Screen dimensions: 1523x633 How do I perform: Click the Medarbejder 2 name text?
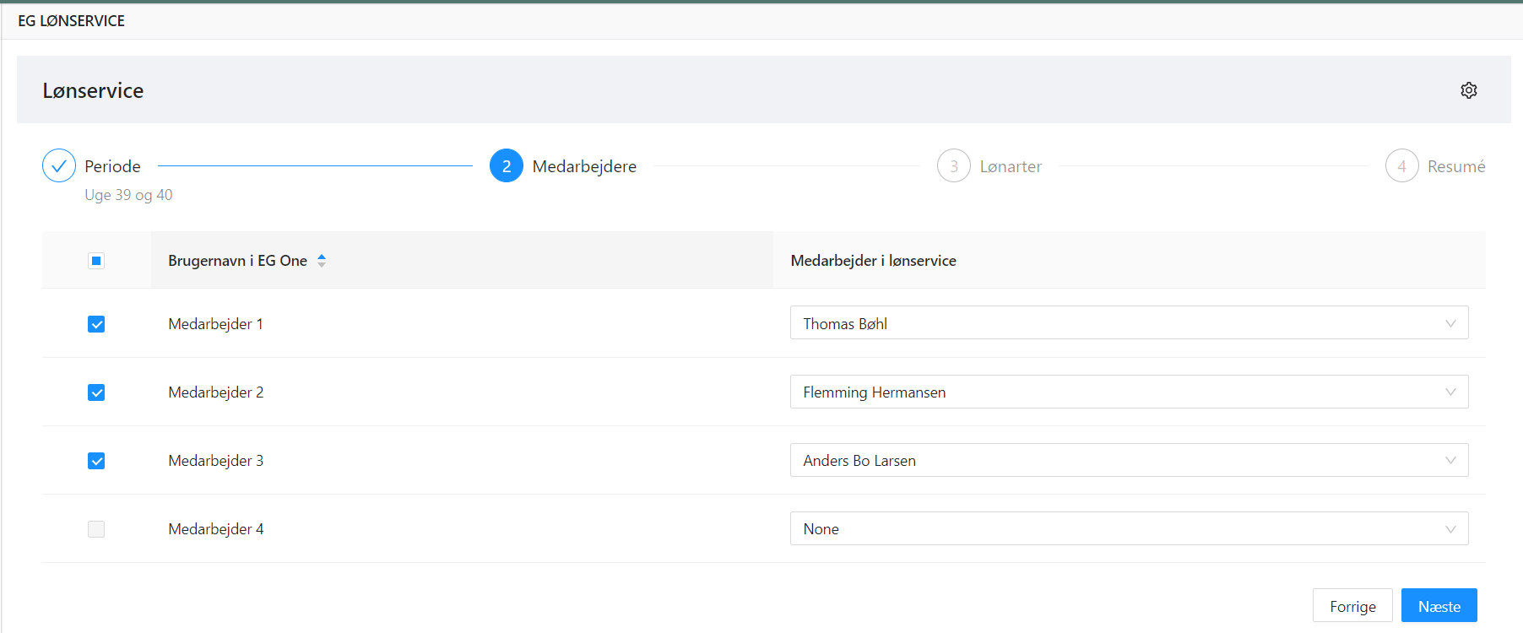[215, 392]
